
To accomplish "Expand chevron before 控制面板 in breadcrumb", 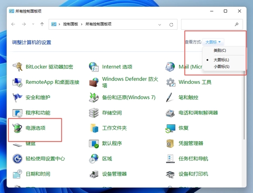I will (x=59, y=24).
